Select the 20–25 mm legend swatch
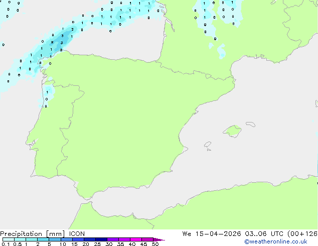This screenshot has width=318, height=246. click(90, 239)
